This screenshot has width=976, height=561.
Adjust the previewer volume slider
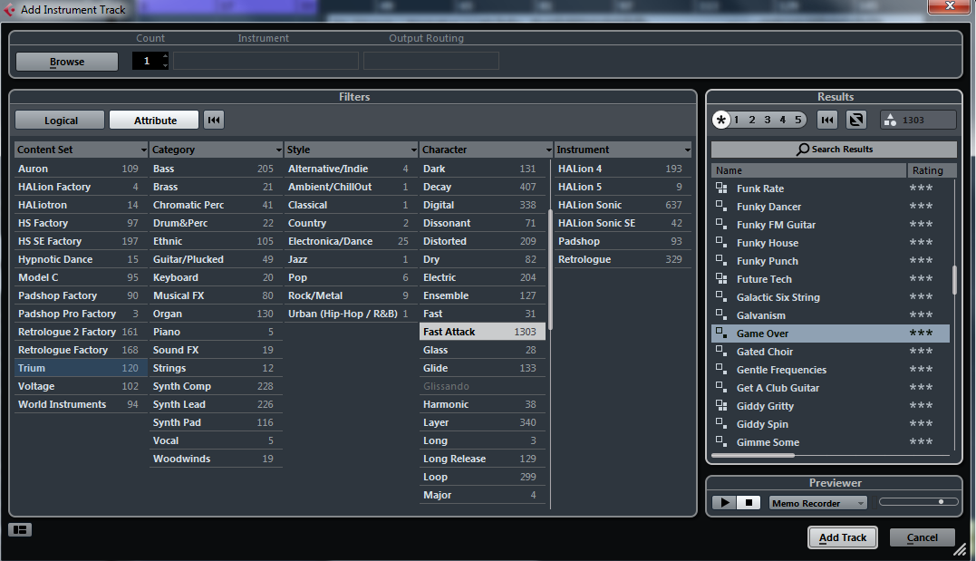click(918, 502)
